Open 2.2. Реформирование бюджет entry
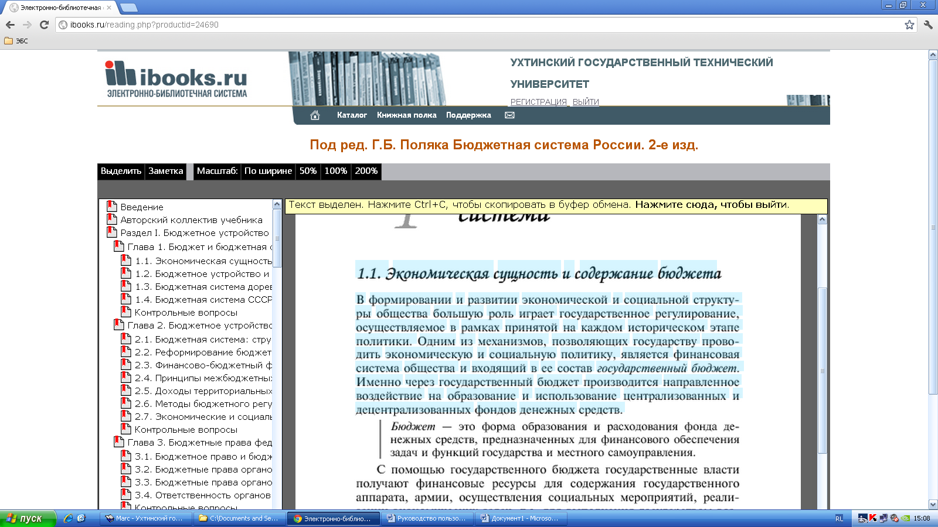The height and width of the screenshot is (527, 938). 203,353
